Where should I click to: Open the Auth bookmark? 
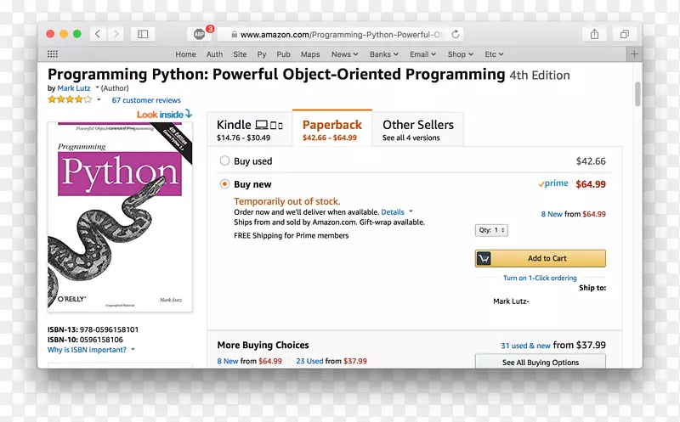pos(215,54)
